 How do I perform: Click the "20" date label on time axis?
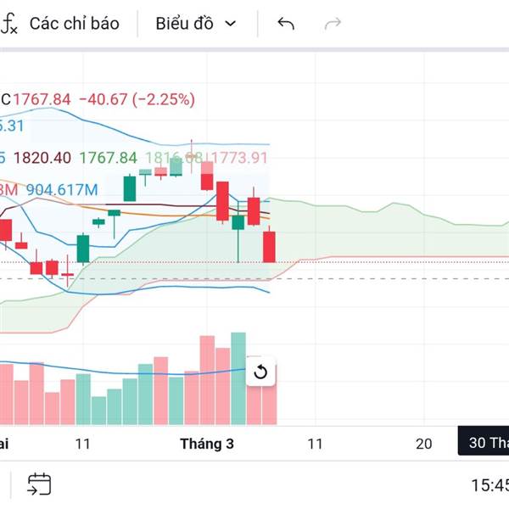pos(424,444)
